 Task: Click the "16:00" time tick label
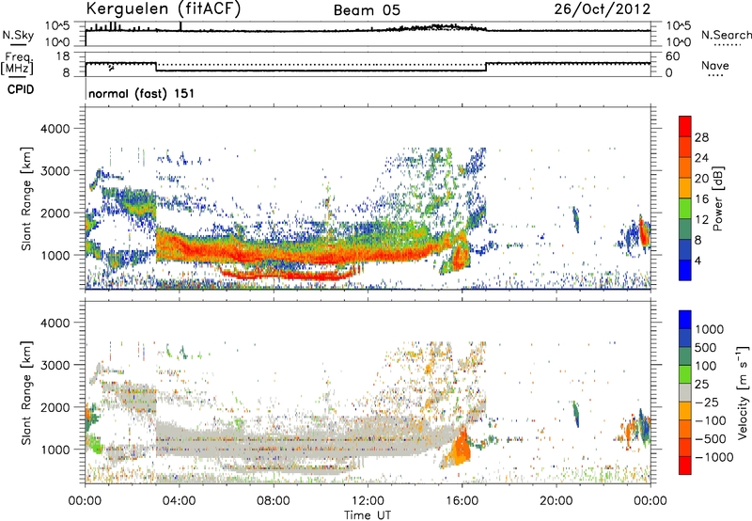point(462,501)
